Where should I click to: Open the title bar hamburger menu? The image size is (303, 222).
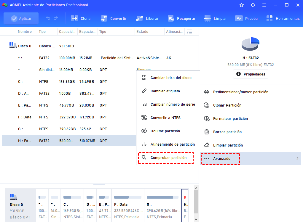[264, 5]
